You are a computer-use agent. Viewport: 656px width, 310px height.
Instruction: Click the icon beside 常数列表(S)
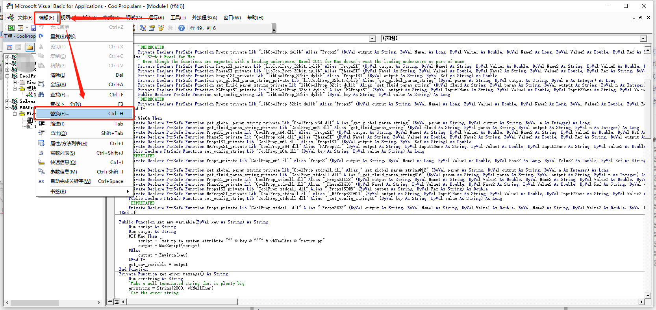tap(41, 153)
